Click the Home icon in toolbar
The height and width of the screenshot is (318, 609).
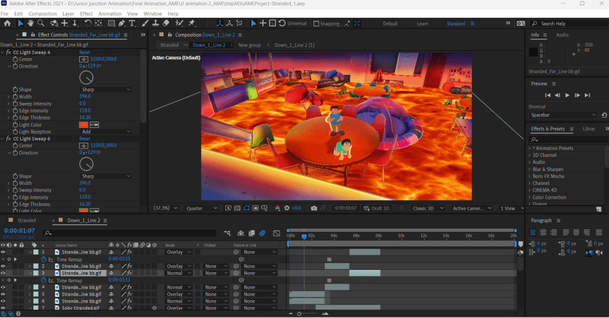click(7, 23)
